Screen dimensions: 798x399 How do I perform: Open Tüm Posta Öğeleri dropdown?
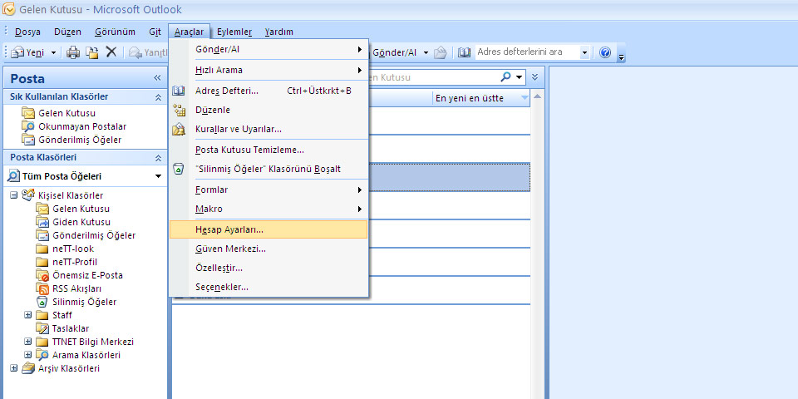(158, 176)
